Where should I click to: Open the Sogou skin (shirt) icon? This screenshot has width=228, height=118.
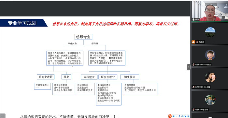pyautogui.click(x=185, y=116)
